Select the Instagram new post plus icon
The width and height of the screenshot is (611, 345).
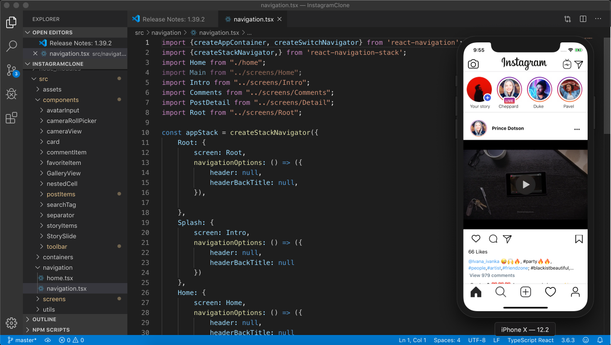pos(525,292)
